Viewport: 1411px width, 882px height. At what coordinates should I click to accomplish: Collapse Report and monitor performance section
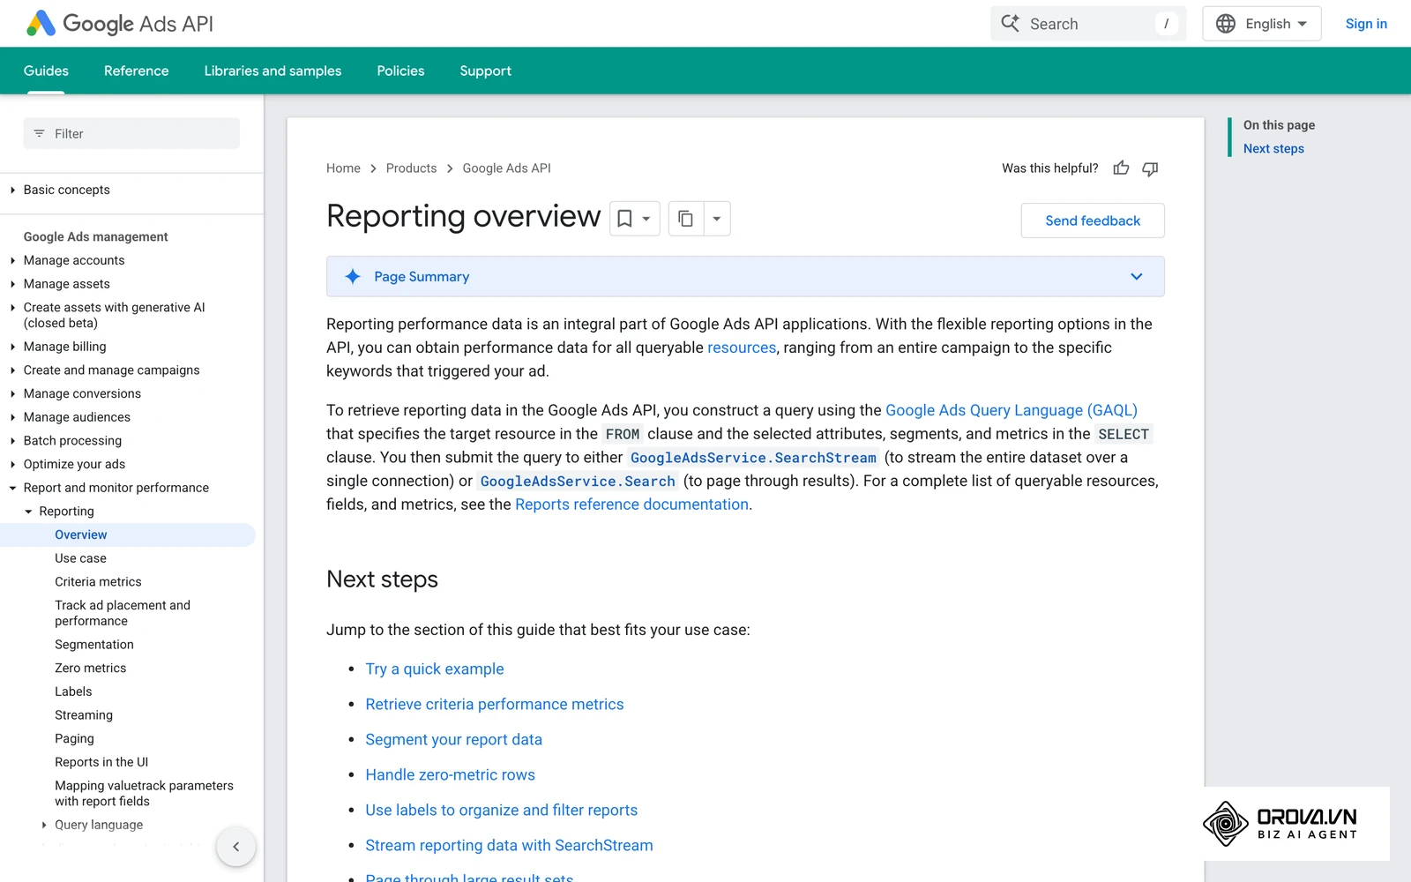(x=12, y=488)
